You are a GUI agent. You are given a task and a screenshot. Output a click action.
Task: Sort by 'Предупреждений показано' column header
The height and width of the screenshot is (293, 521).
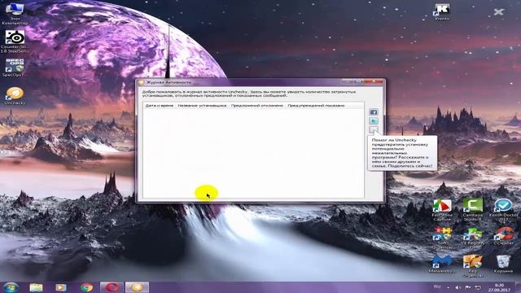point(316,105)
